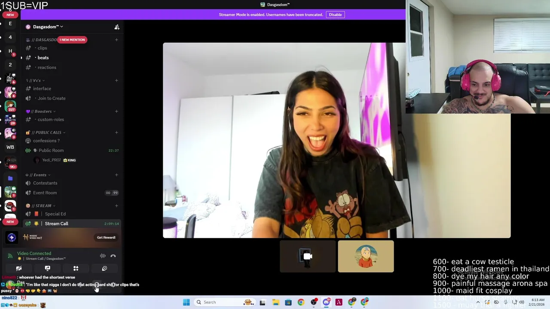Viewport: 550px width, 309px height.
Task: Open the 'H' server icon
Action: pos(10,51)
